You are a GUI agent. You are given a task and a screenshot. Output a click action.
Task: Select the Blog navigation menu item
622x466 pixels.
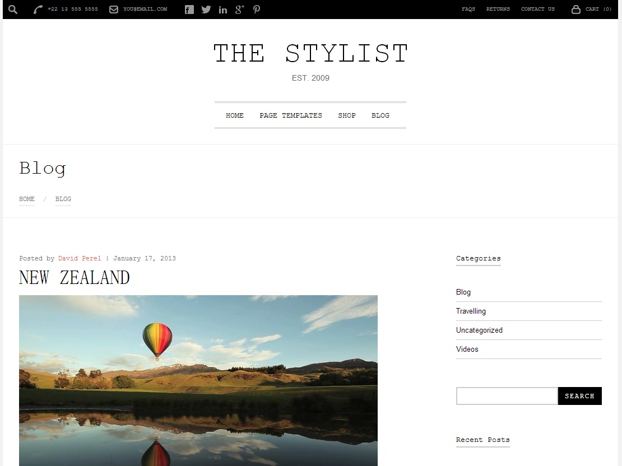(380, 115)
